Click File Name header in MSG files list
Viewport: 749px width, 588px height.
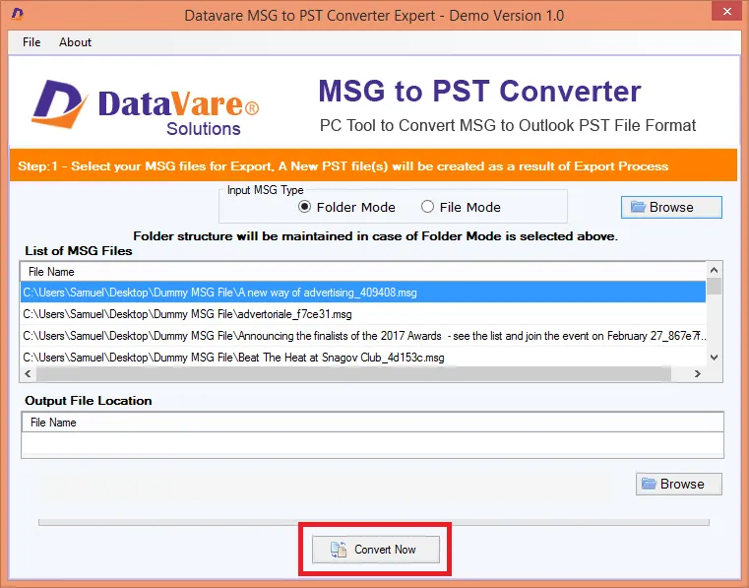pyautogui.click(x=363, y=272)
